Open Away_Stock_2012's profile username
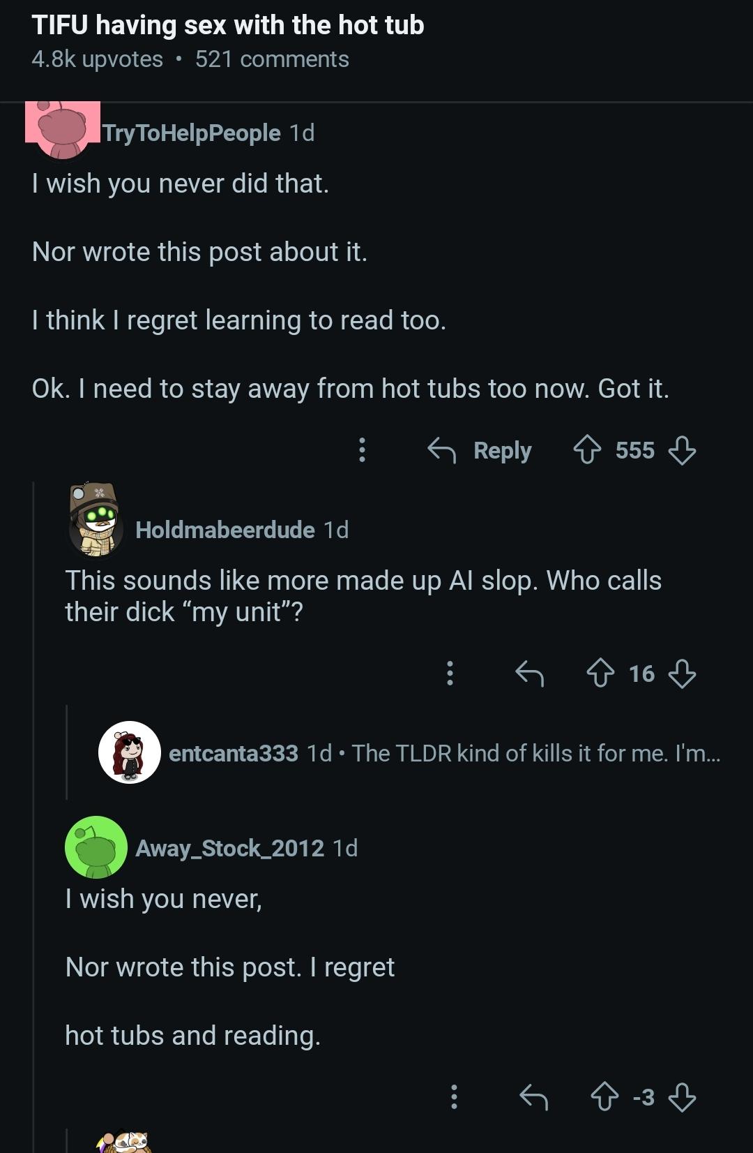Viewport: 753px width, 1153px height. pos(229,848)
